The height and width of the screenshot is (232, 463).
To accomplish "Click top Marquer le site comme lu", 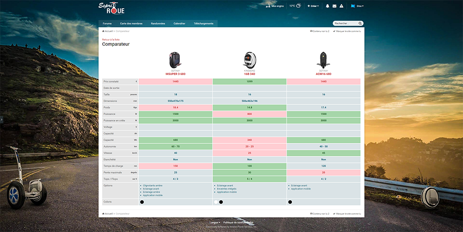I will click(x=348, y=31).
